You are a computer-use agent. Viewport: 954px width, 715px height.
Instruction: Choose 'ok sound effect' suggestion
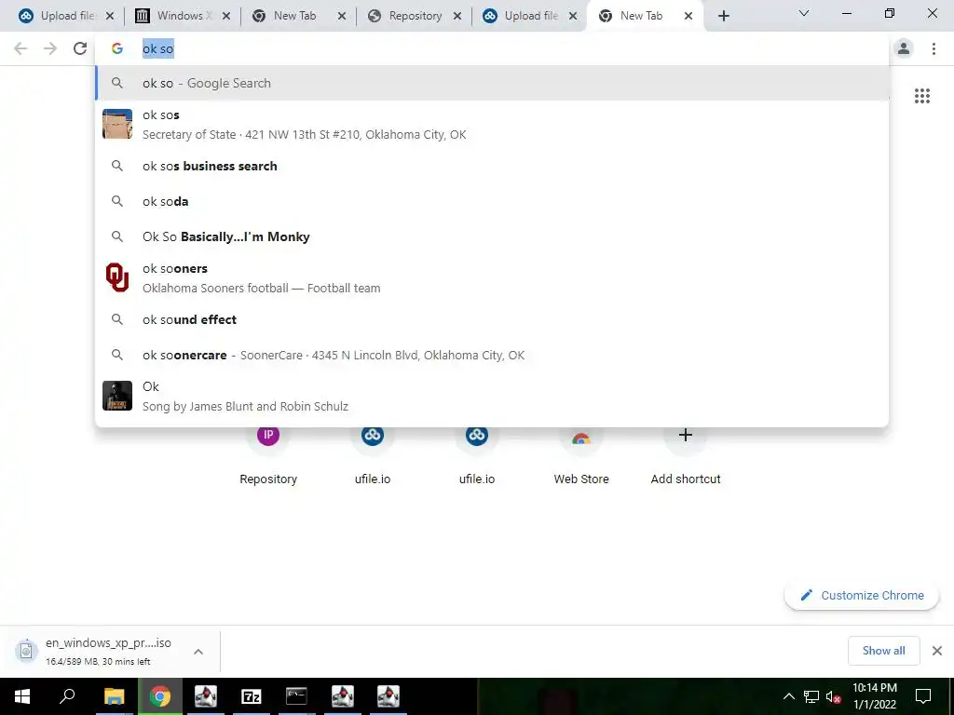[492, 319]
